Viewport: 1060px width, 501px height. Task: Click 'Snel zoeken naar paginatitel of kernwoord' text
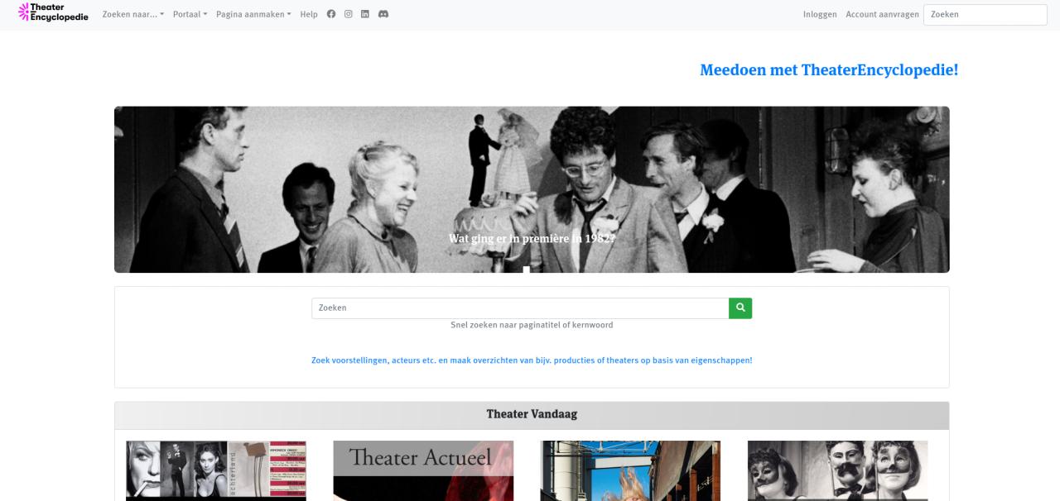click(x=532, y=325)
